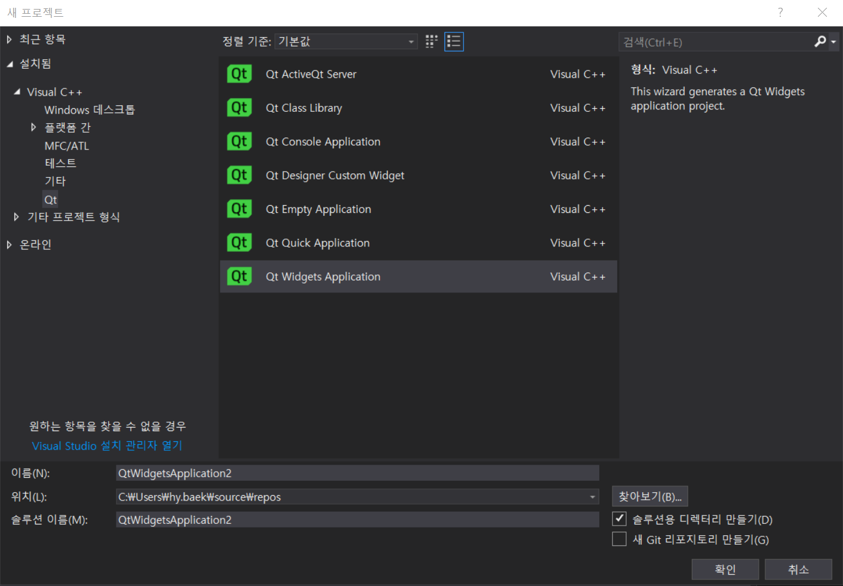The image size is (843, 586).
Task: Collapse the 설치됨 section
Action: click(10, 64)
